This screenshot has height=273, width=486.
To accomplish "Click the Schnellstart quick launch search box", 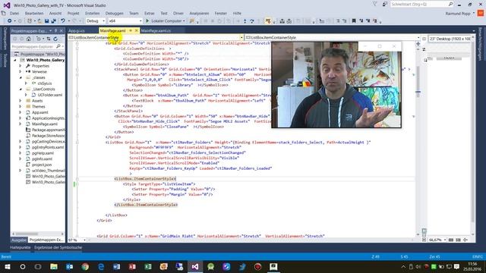I will click(421, 4).
